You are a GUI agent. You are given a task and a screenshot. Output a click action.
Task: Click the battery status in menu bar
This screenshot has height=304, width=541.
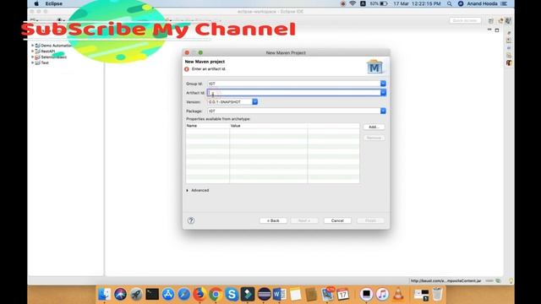click(x=379, y=3)
